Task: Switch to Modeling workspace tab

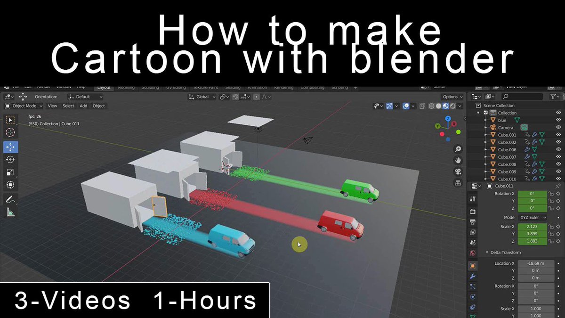Action: coord(126,88)
